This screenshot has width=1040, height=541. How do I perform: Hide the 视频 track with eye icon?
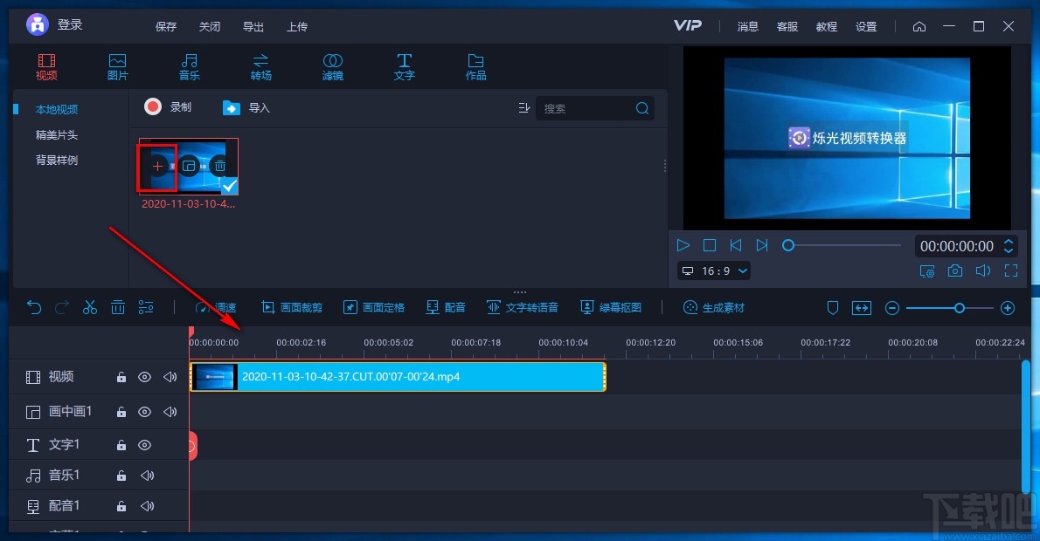tap(144, 377)
